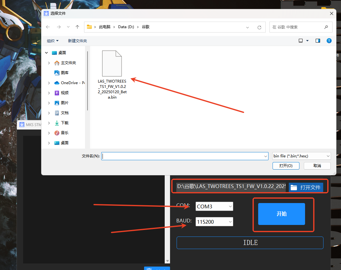Toggle the preview pane icon
341x270 pixels.
318,41
